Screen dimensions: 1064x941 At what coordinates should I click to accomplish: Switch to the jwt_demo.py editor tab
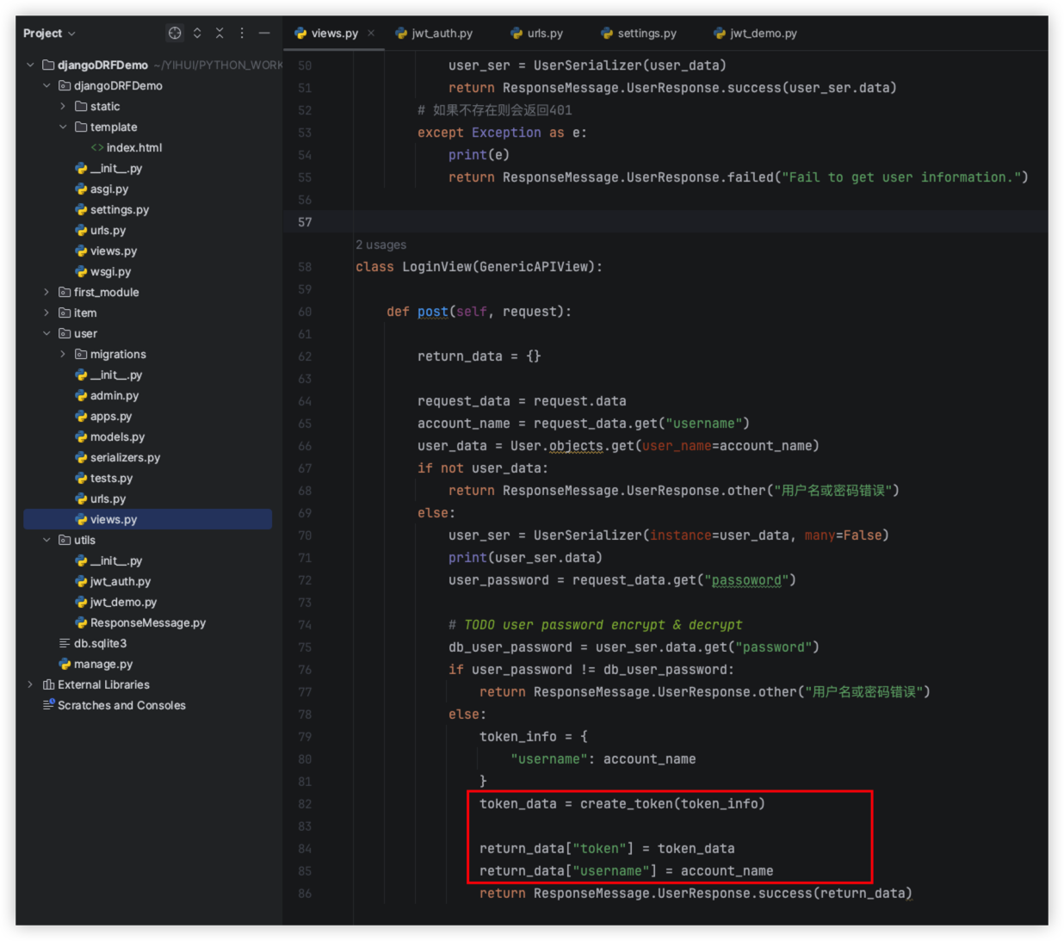(763, 34)
